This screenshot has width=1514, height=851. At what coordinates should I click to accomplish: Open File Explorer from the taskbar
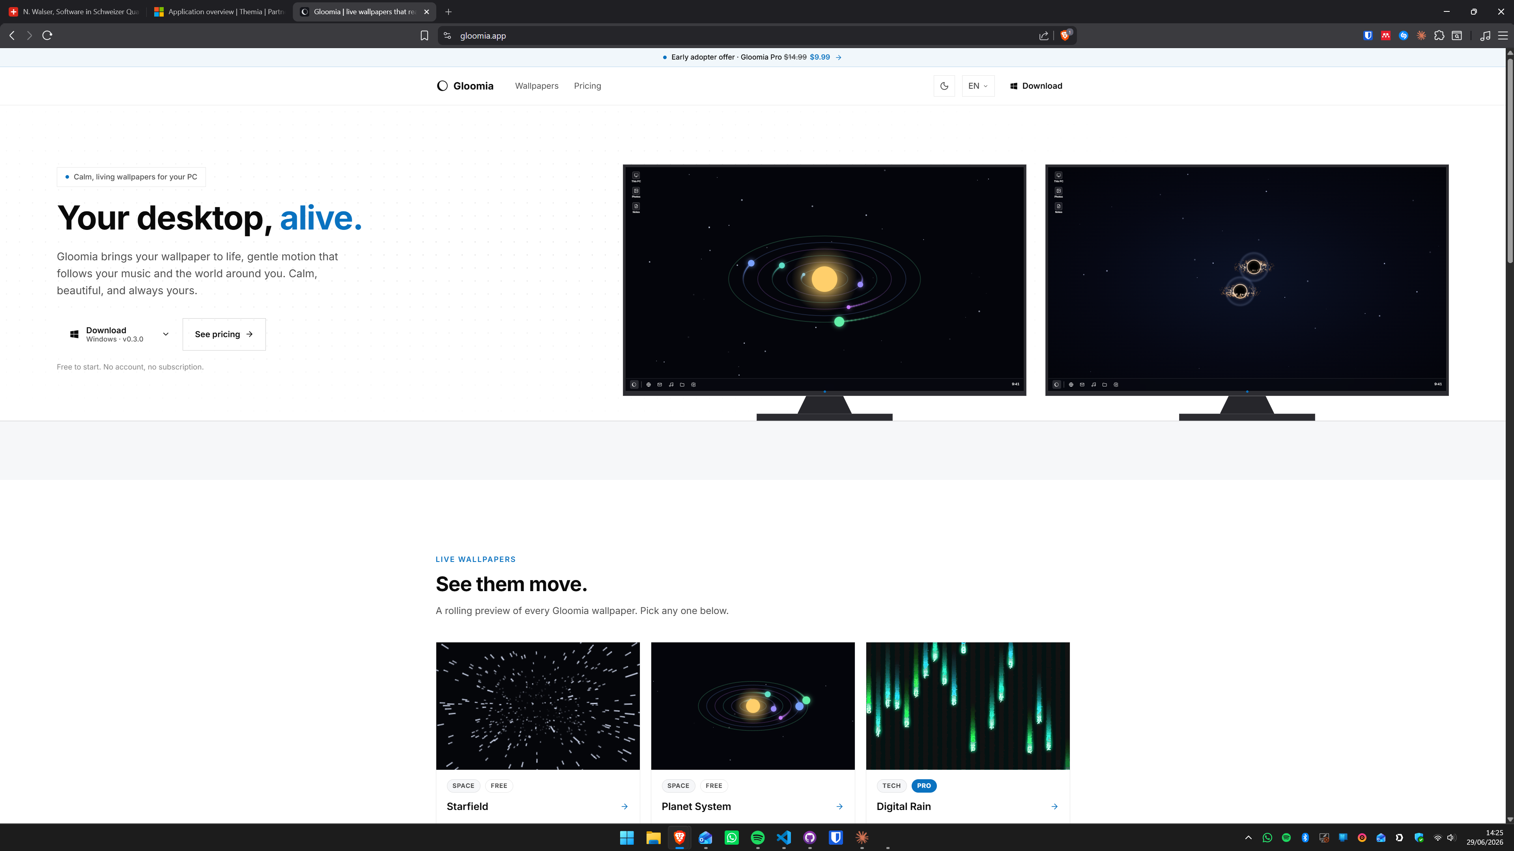(x=653, y=838)
